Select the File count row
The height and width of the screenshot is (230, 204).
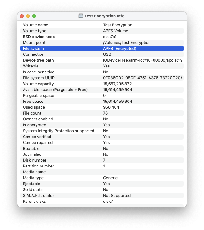pyautogui.click(x=102, y=113)
